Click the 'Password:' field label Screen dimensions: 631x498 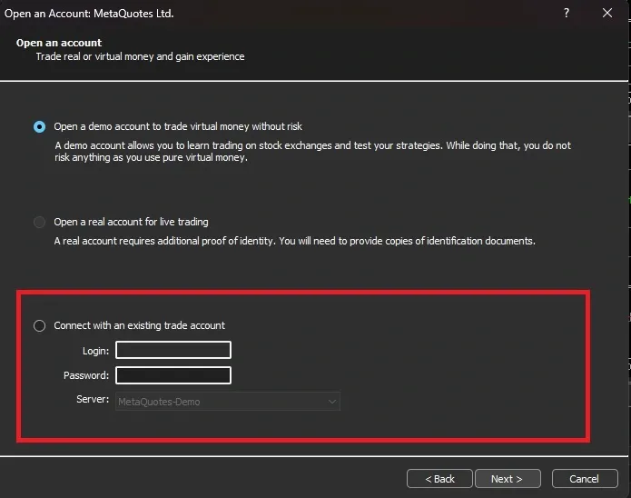point(86,375)
